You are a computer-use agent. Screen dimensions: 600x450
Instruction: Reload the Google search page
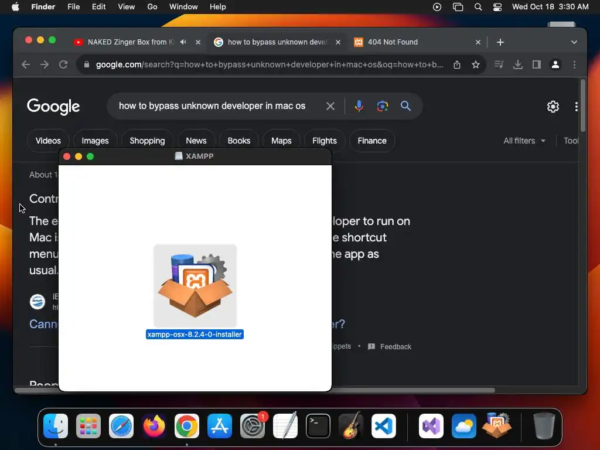[x=63, y=64]
